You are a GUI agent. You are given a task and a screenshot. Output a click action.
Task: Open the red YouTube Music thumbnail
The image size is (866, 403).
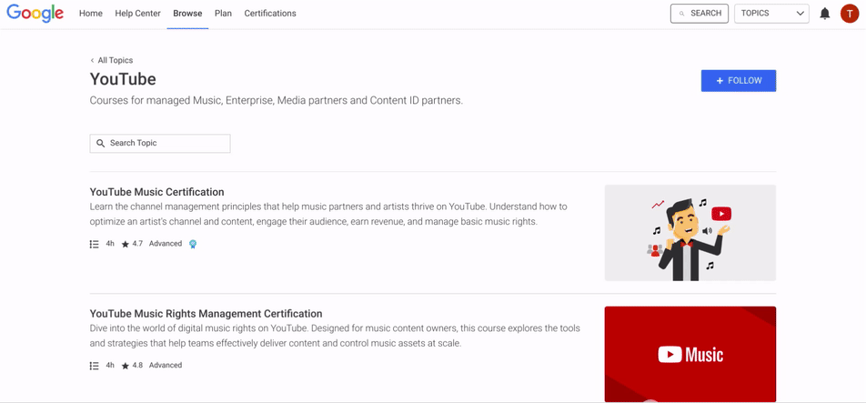point(690,354)
